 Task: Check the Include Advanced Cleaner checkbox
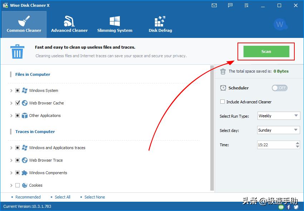coord(223,102)
